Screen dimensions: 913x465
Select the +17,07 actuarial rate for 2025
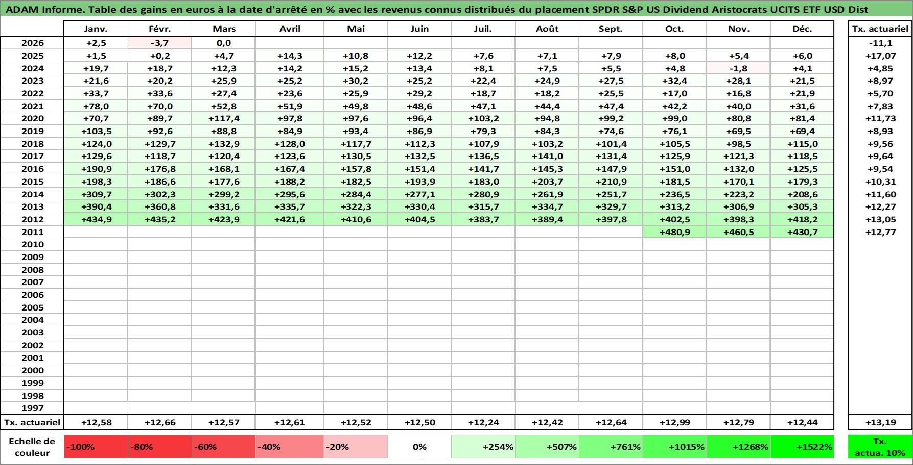[x=880, y=56]
